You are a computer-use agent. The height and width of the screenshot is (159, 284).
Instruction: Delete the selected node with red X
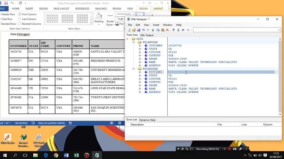[x=167, y=30]
